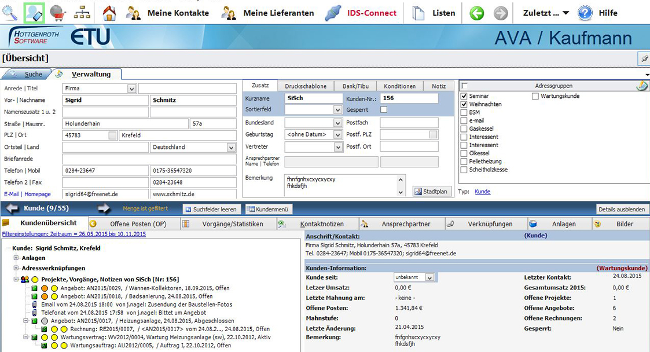
Task: Uncheck the Seminar address group
Action: pos(464,96)
